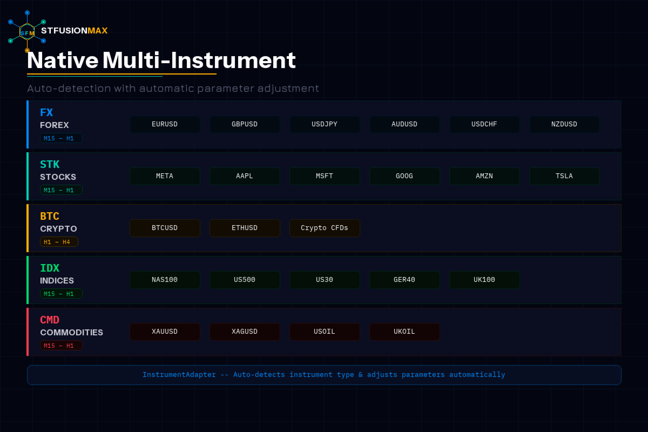
Task: Choose the TSLA stock chip
Action: 564,176
